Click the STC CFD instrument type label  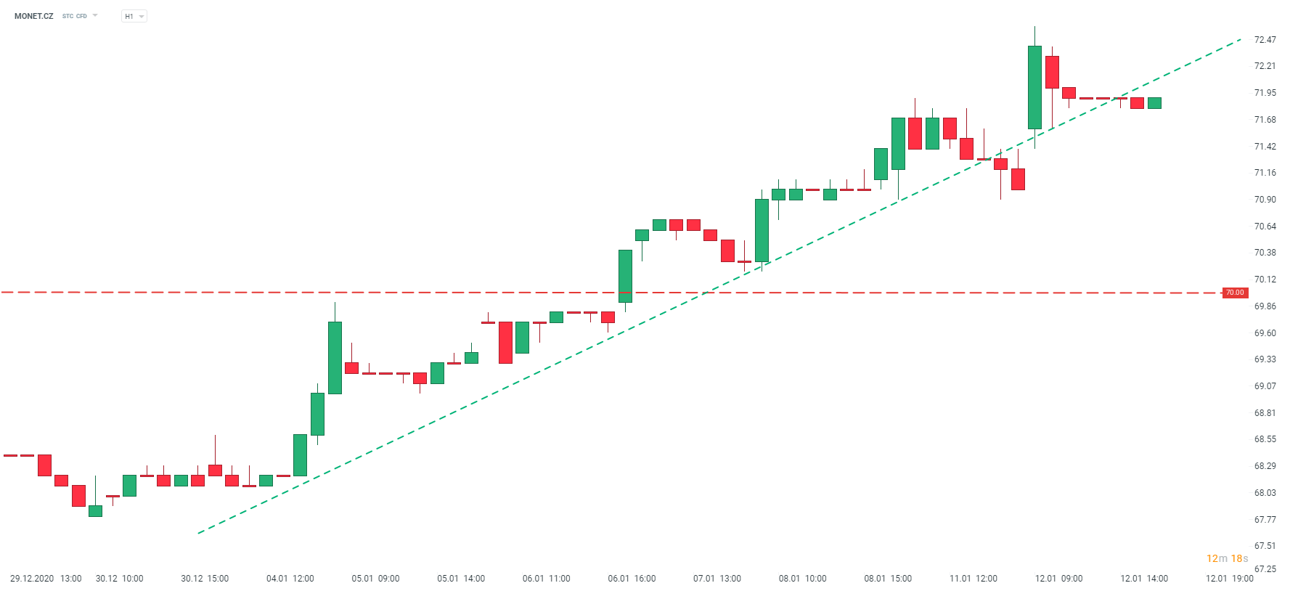[x=75, y=16]
